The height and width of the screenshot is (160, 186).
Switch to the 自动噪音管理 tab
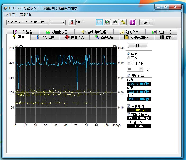(x=94, y=32)
